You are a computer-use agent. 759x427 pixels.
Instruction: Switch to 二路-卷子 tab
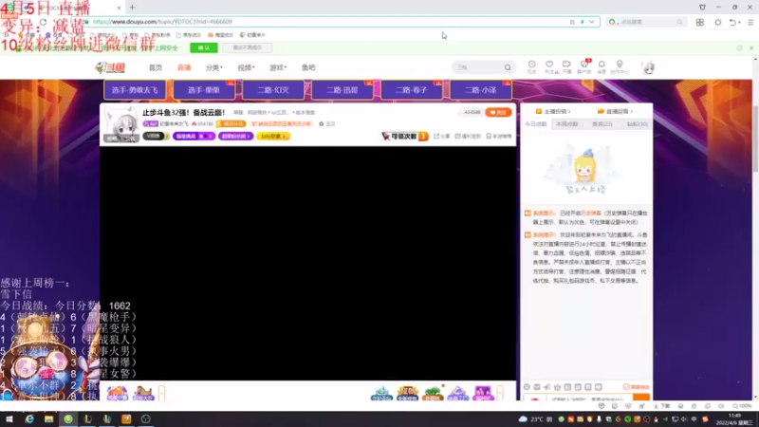pos(412,90)
